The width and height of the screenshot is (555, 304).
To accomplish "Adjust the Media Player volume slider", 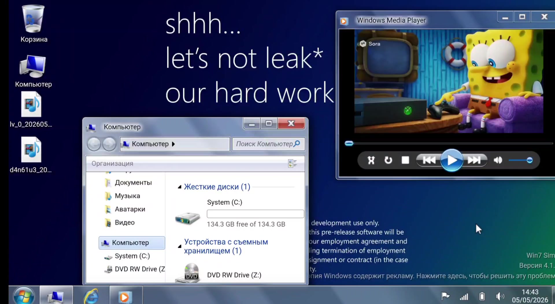I will (530, 160).
